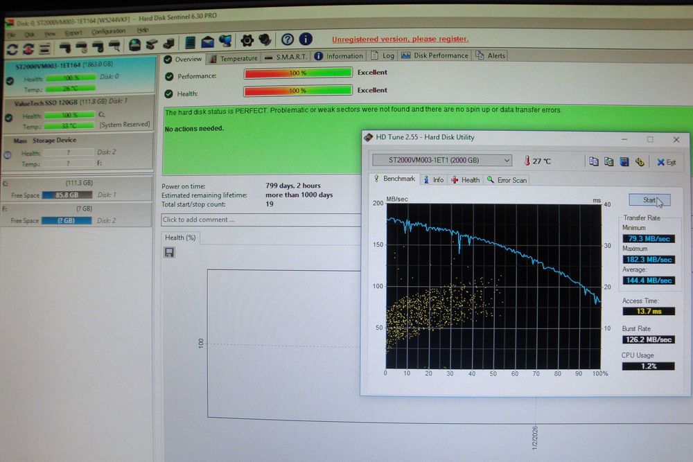The image size is (693, 462).
Task: Open the HD Tune Error Scan tab
Action: pos(507,180)
